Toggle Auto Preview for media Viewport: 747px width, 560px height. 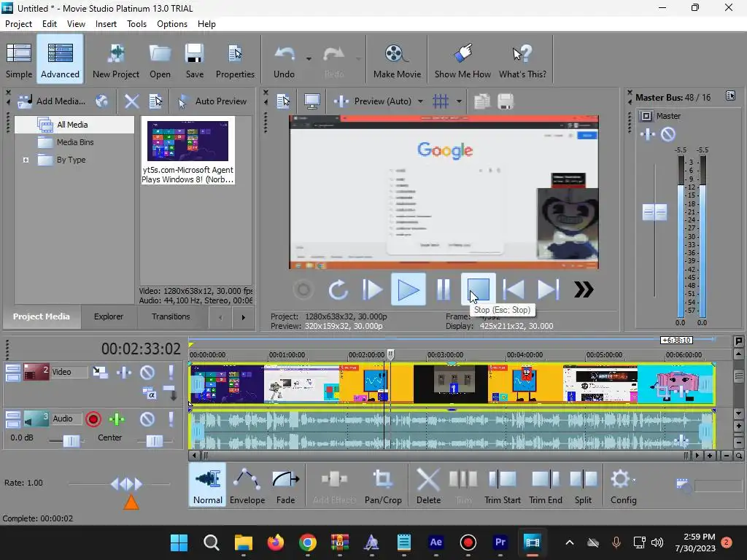pyautogui.click(x=212, y=101)
